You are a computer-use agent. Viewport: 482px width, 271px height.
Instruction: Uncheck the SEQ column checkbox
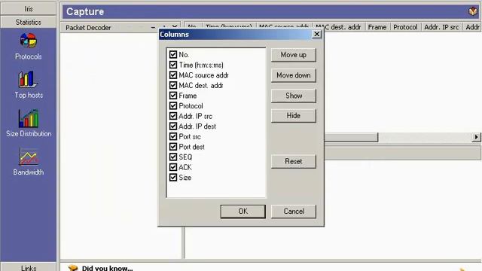(x=173, y=157)
